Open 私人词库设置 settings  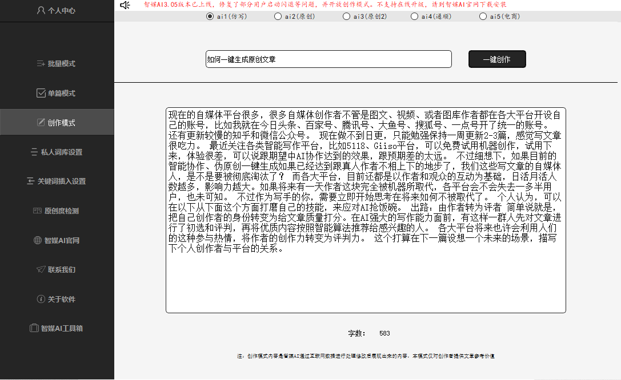(x=56, y=152)
